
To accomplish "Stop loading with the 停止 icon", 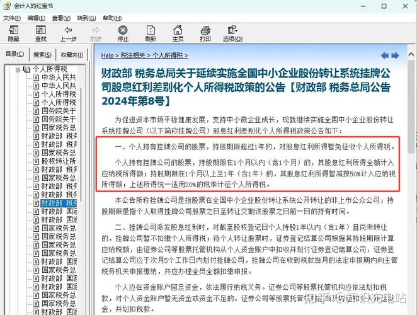I will click(x=123, y=30).
